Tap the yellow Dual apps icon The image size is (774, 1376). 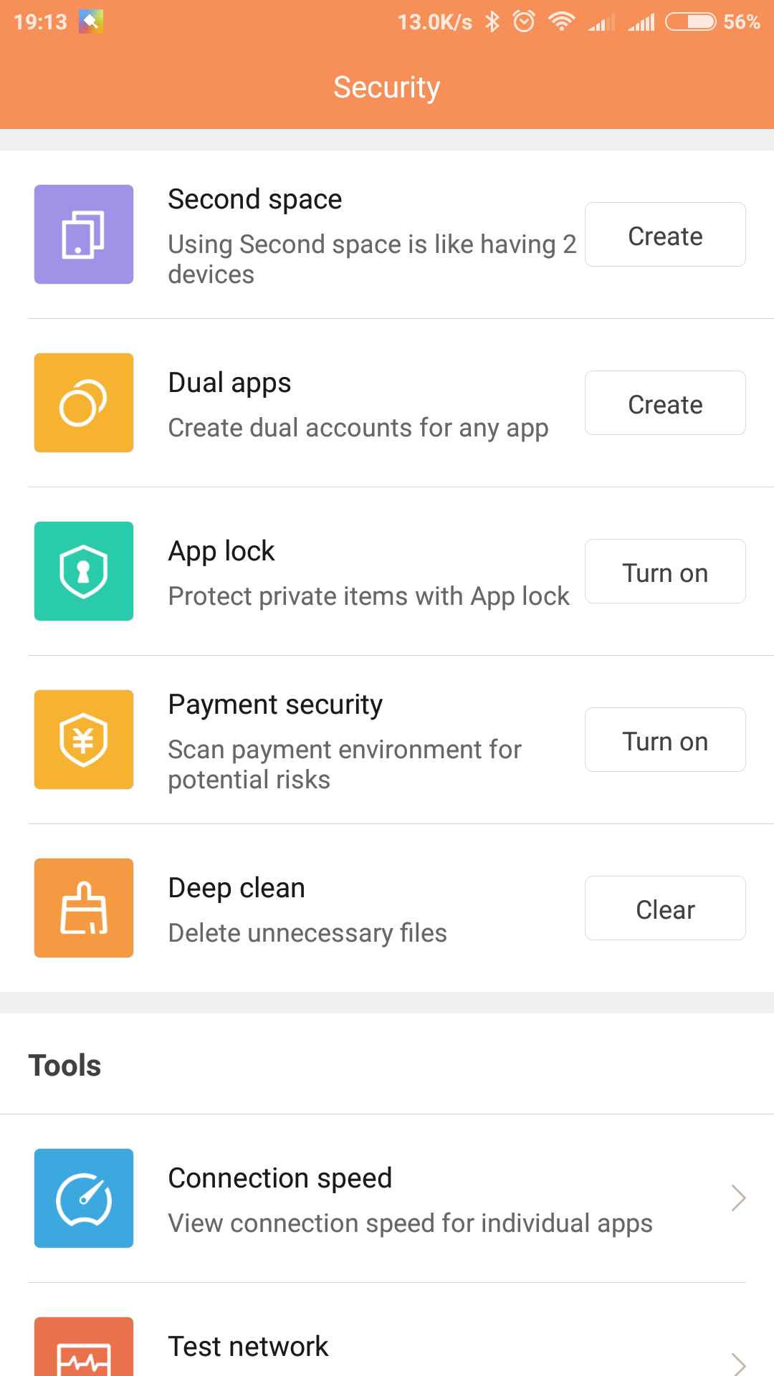(84, 403)
